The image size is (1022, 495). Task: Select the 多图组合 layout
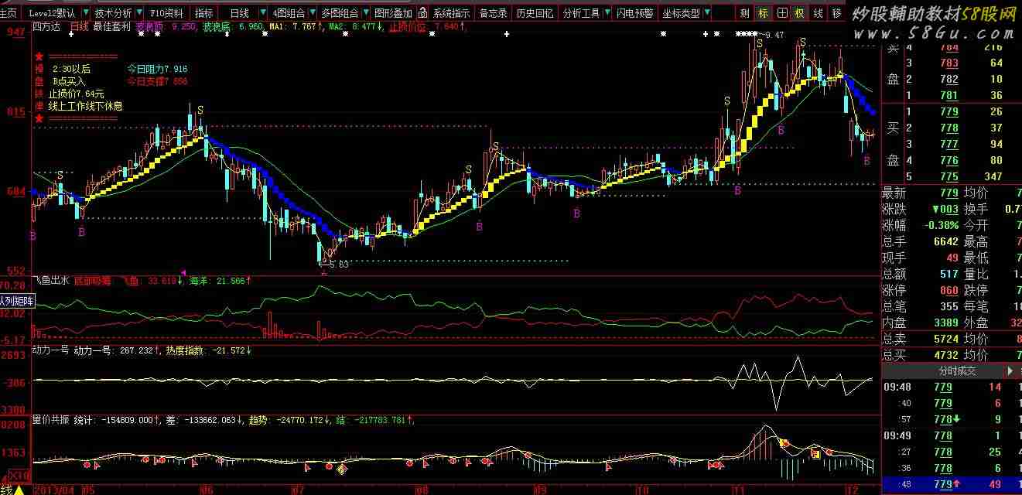click(x=340, y=13)
